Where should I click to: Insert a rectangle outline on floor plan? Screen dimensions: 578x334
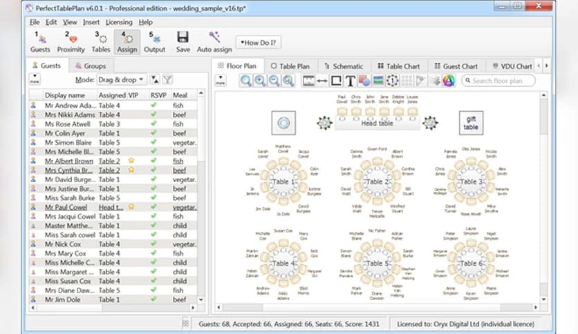[336, 81]
